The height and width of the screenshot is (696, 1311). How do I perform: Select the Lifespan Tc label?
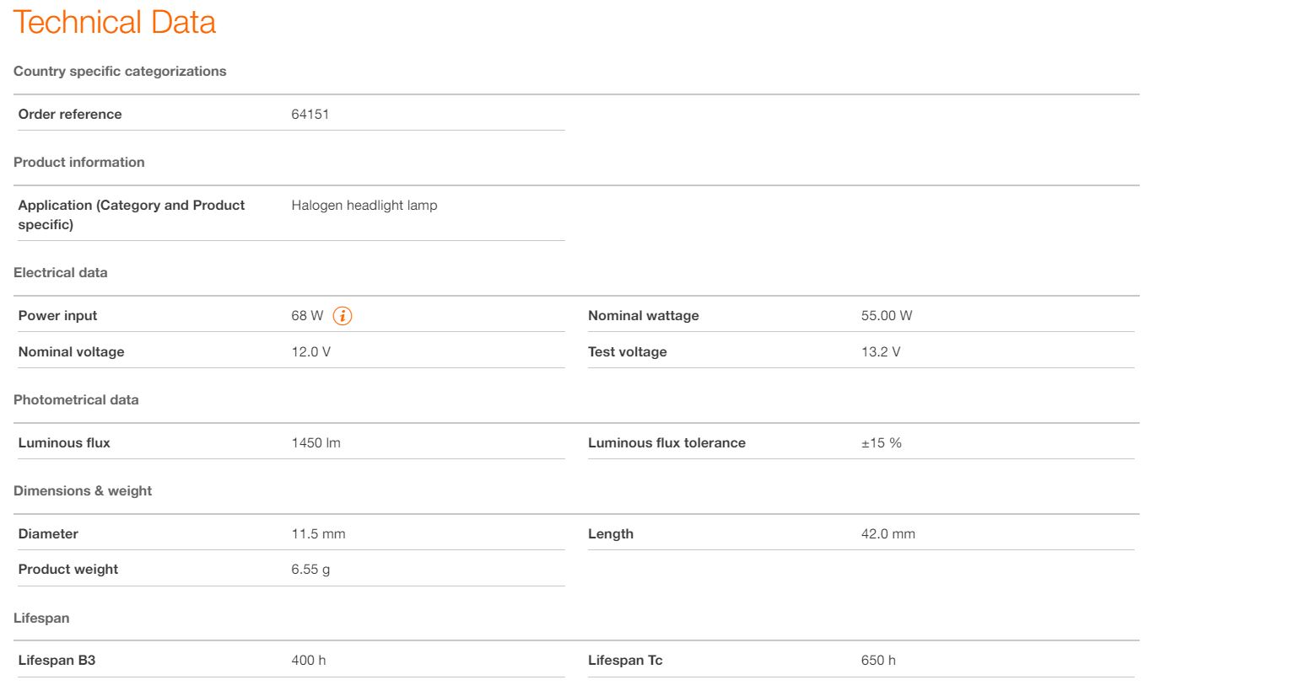click(626, 661)
